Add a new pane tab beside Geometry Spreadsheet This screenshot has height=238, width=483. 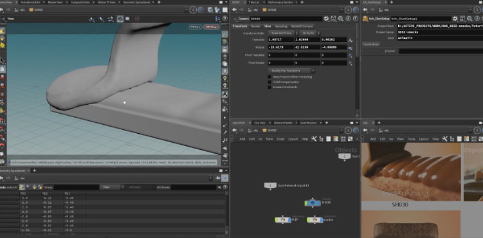[x=35, y=170]
